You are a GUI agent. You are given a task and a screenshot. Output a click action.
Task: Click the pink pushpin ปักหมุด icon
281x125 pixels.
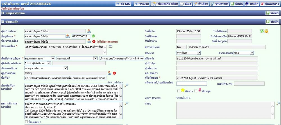click(x=200, y=90)
